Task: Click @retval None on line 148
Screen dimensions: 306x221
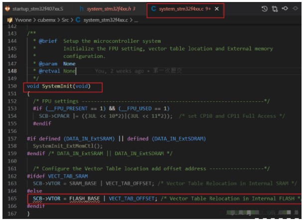Action: tap(57, 71)
